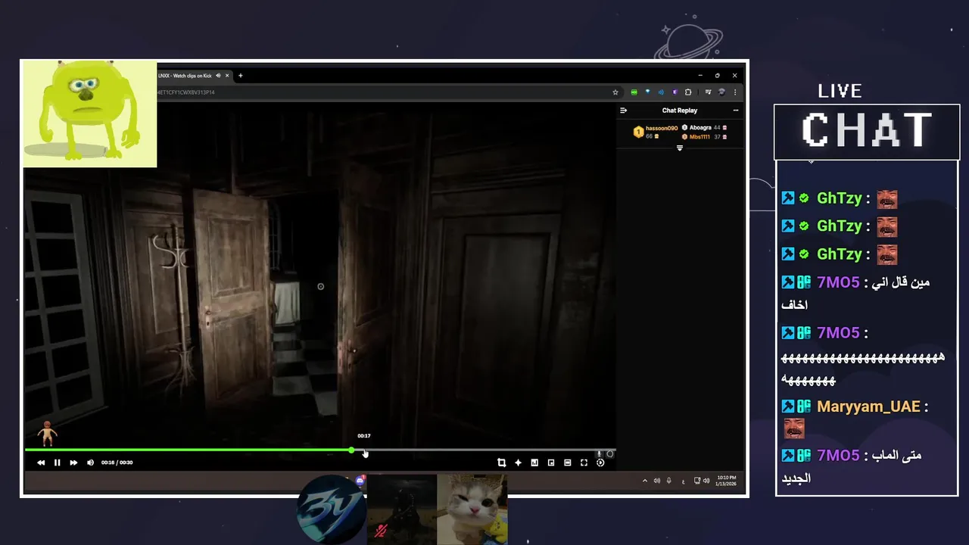Click the taskbar microphone icon
Image resolution: width=969 pixels, height=545 pixels.
click(x=668, y=481)
